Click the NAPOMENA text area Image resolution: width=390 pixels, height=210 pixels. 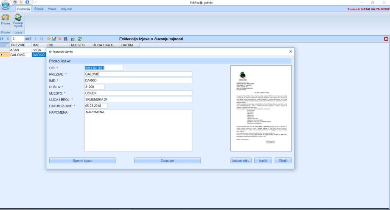[x=138, y=130]
